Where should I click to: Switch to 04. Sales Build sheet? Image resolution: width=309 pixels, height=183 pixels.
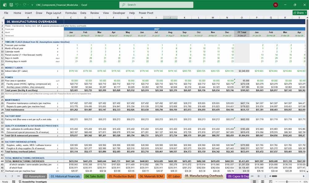pos(94,176)
